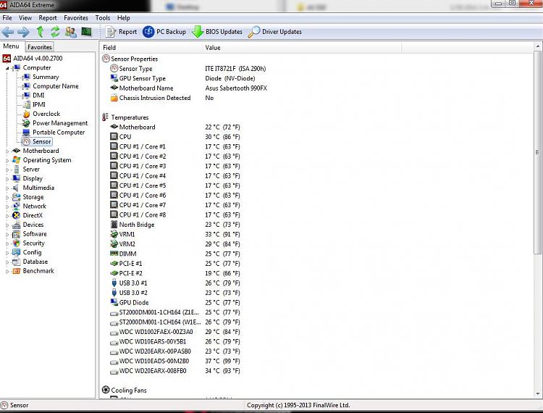Click the vertical scrollbar thumb
Image resolution: width=543 pixels, height=413 pixels.
click(x=537, y=151)
